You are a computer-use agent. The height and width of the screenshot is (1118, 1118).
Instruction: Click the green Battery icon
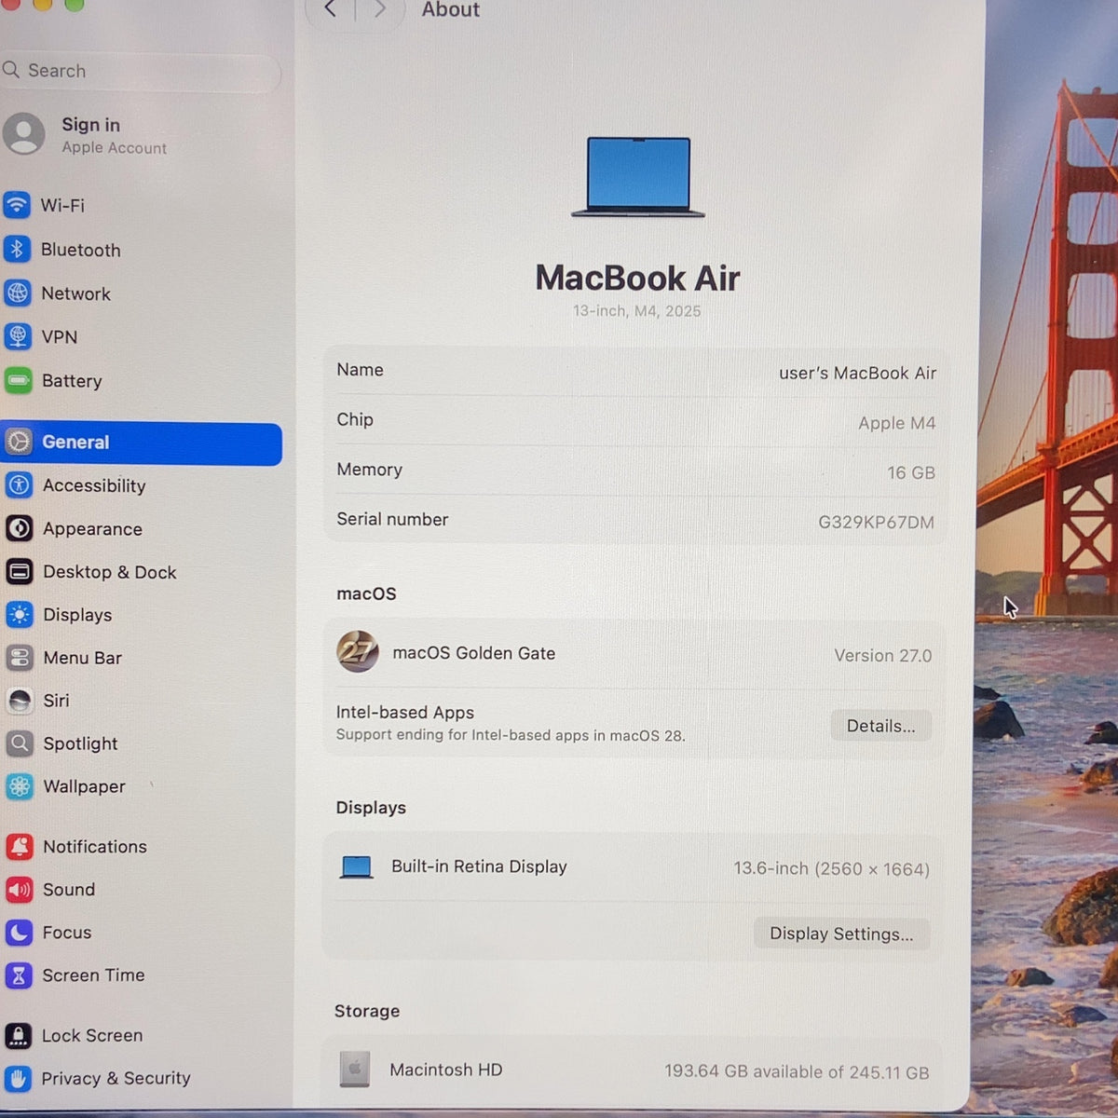18,380
